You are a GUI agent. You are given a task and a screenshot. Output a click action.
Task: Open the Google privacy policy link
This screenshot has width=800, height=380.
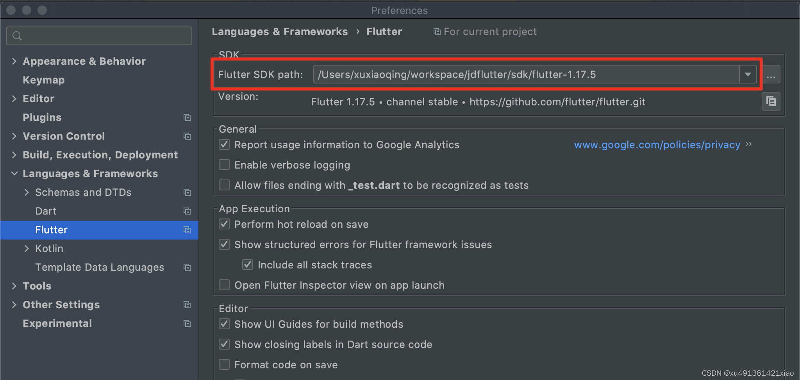[x=657, y=145]
